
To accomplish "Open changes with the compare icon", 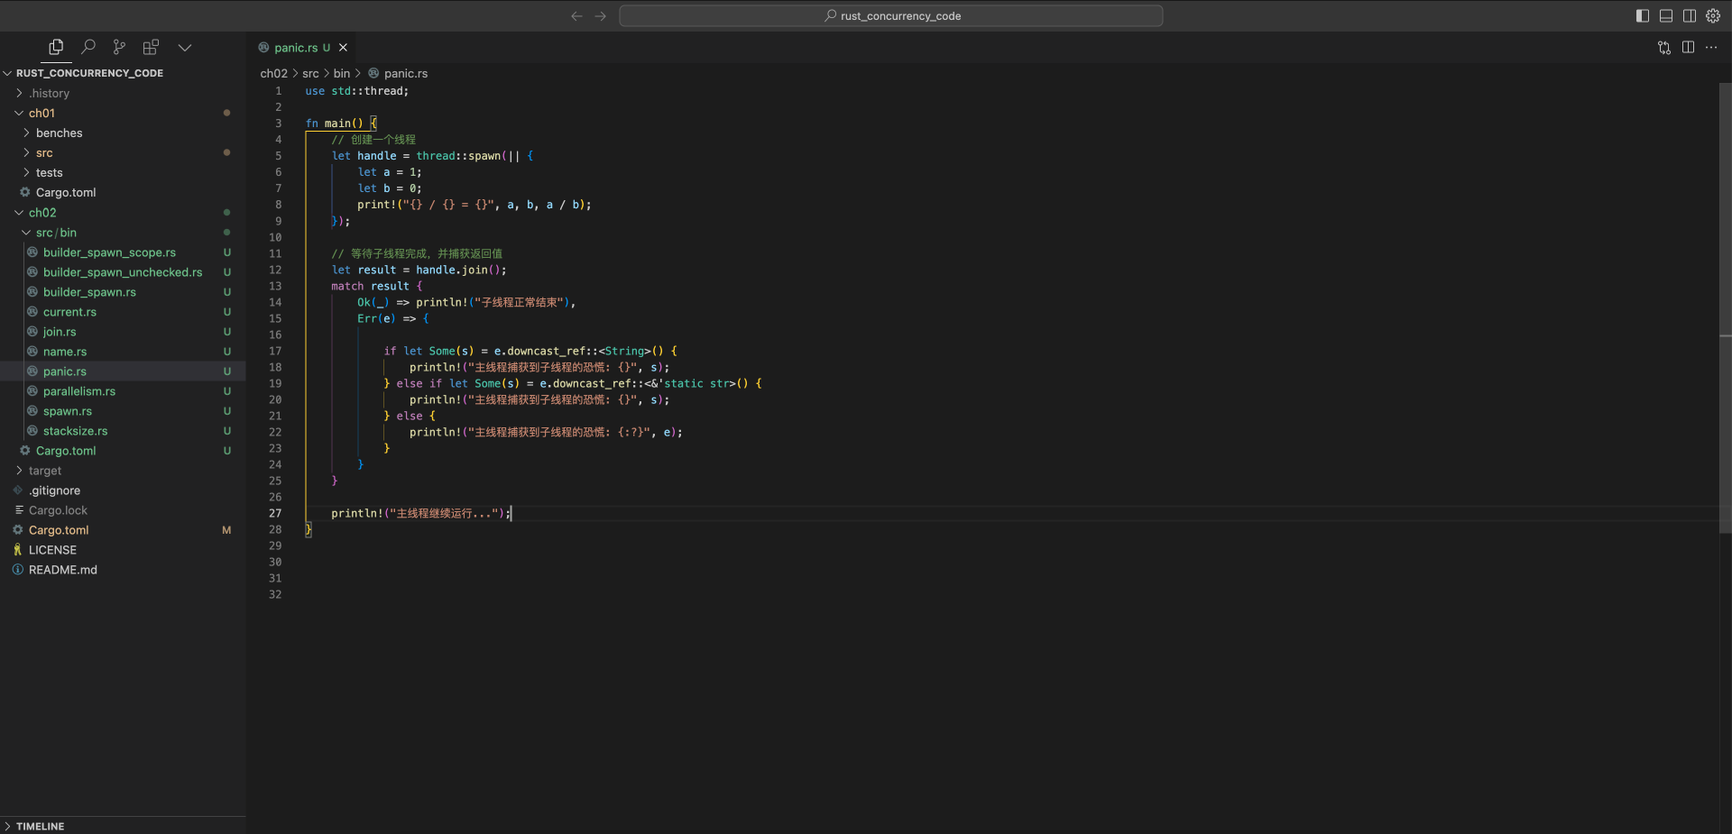I will point(1664,48).
